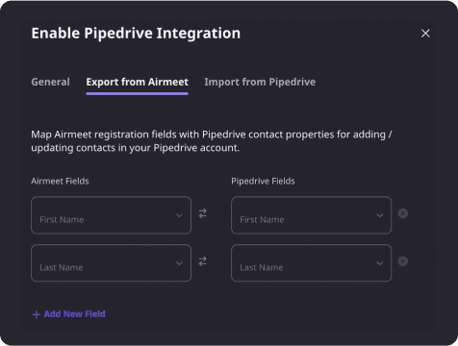Open the Pipedrive First Name field dropdown

pyautogui.click(x=311, y=215)
